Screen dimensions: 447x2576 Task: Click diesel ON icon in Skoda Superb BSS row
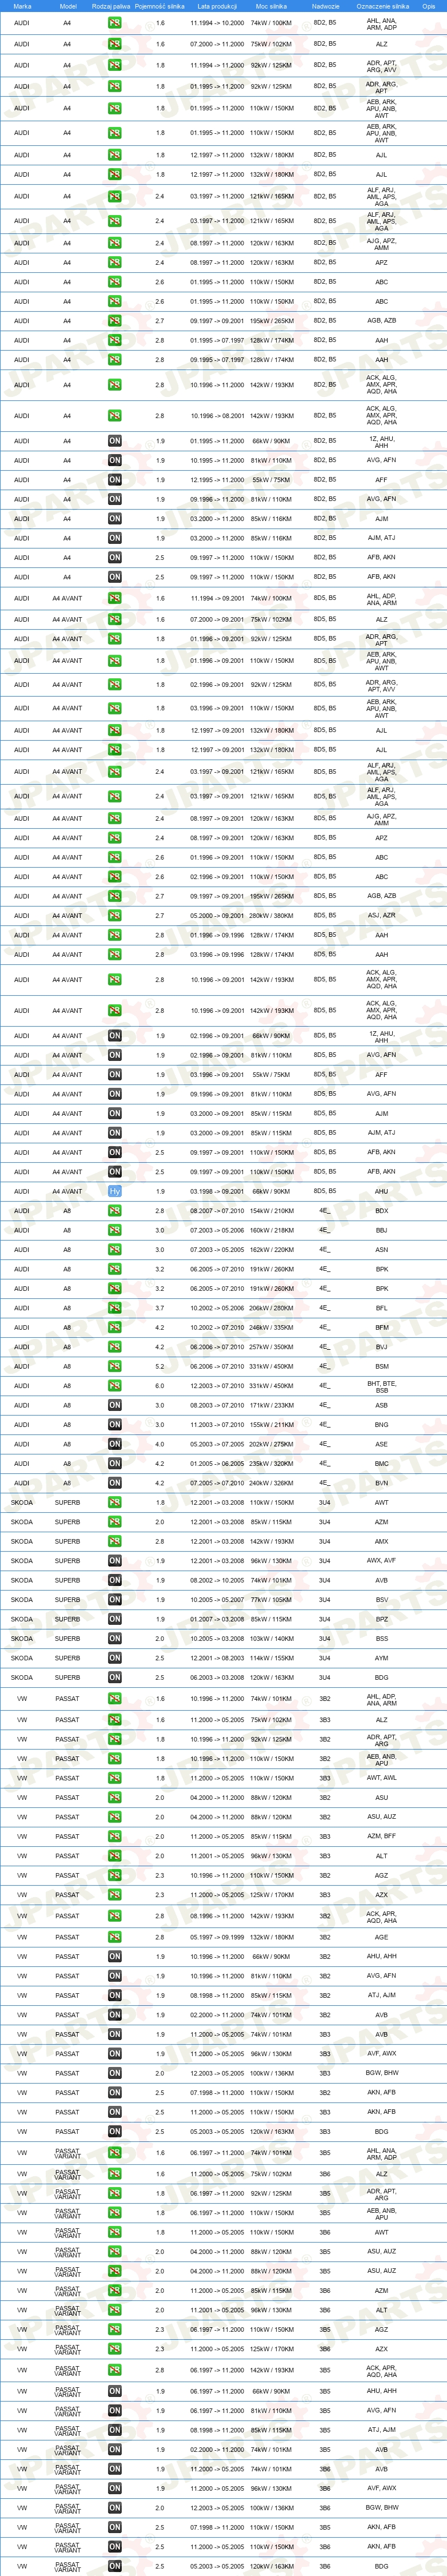click(115, 1640)
